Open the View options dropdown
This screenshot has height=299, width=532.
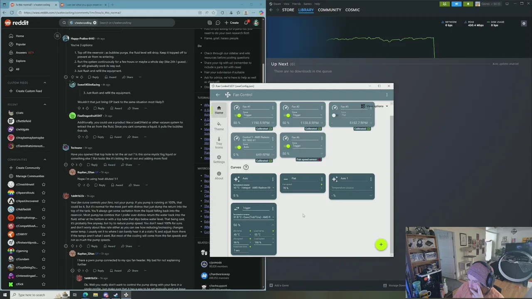click(x=374, y=106)
